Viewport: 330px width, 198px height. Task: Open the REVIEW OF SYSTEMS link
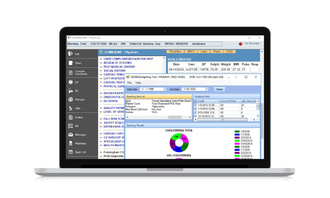click(117, 63)
